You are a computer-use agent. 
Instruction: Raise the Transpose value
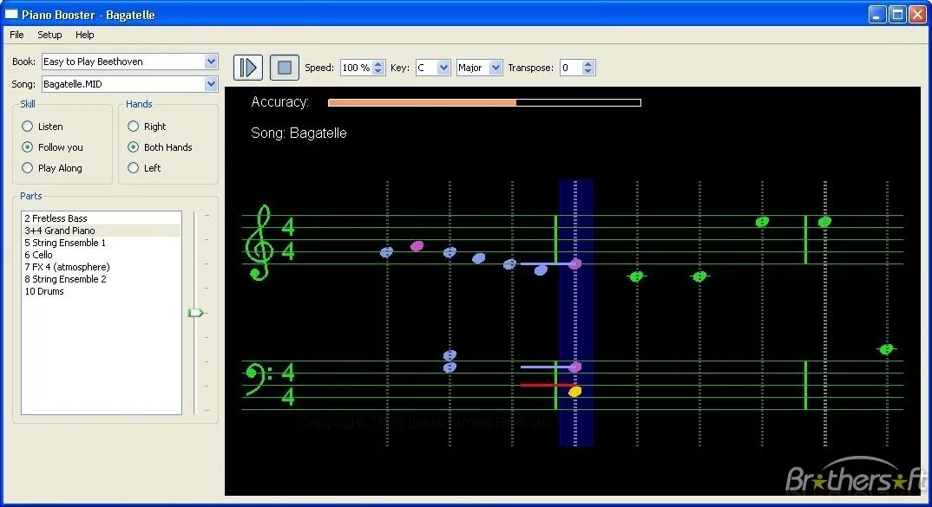coord(589,62)
